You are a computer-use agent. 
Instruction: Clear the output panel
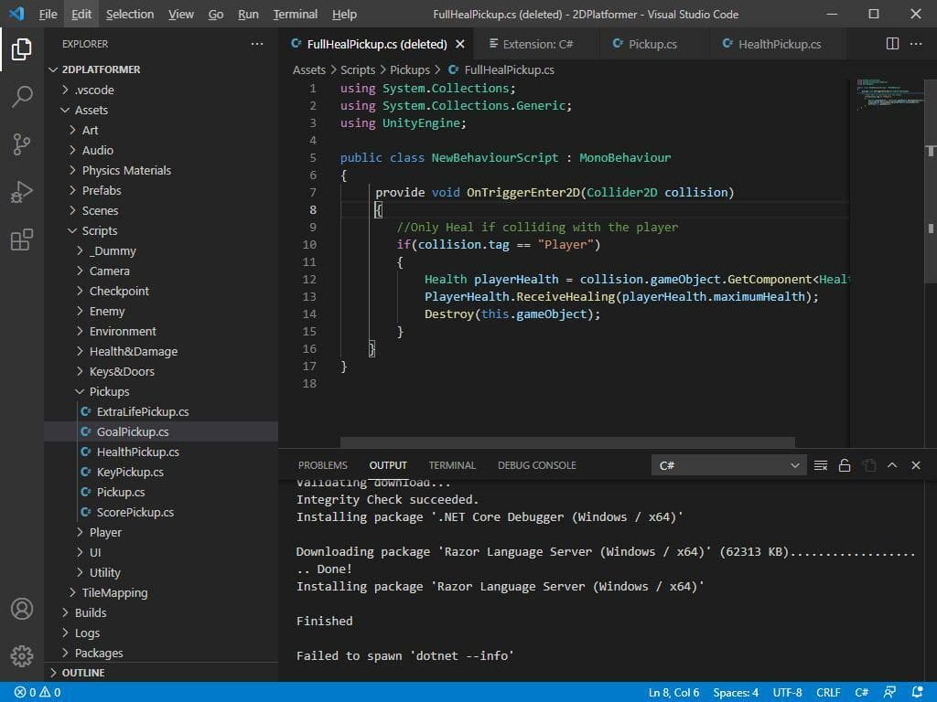[821, 465]
